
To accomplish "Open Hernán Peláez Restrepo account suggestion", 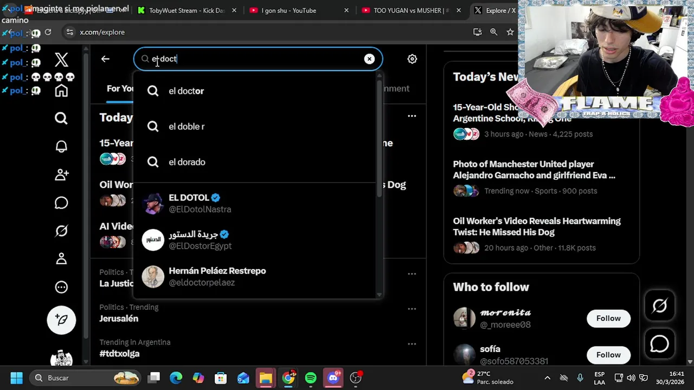I will pos(255,276).
